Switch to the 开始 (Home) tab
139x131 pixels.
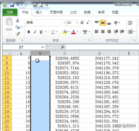click(x=25, y=12)
